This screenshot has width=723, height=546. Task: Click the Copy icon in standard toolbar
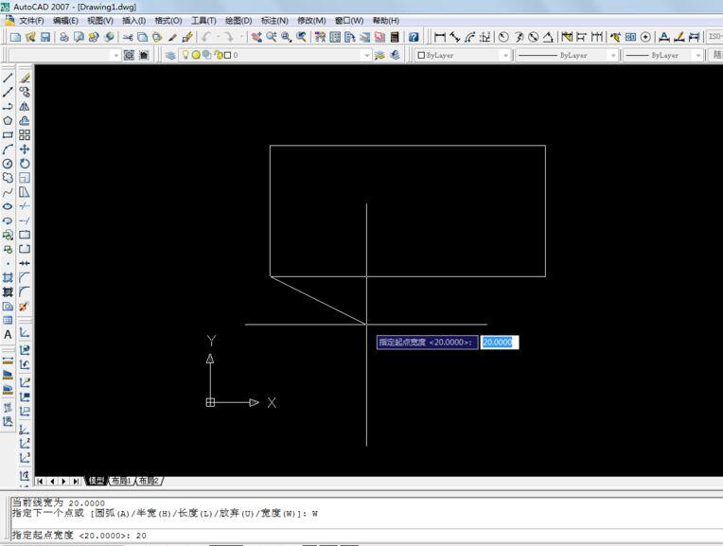pos(143,37)
